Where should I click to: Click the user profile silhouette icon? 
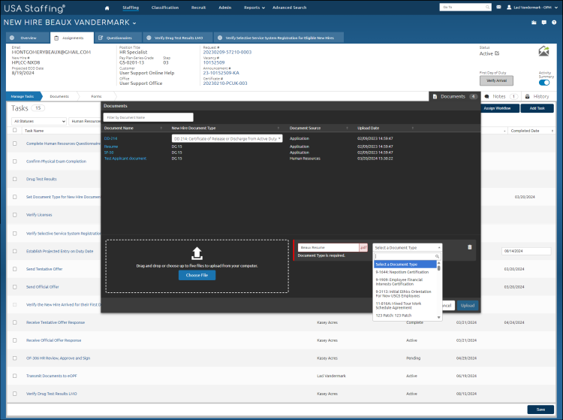[x=509, y=8]
